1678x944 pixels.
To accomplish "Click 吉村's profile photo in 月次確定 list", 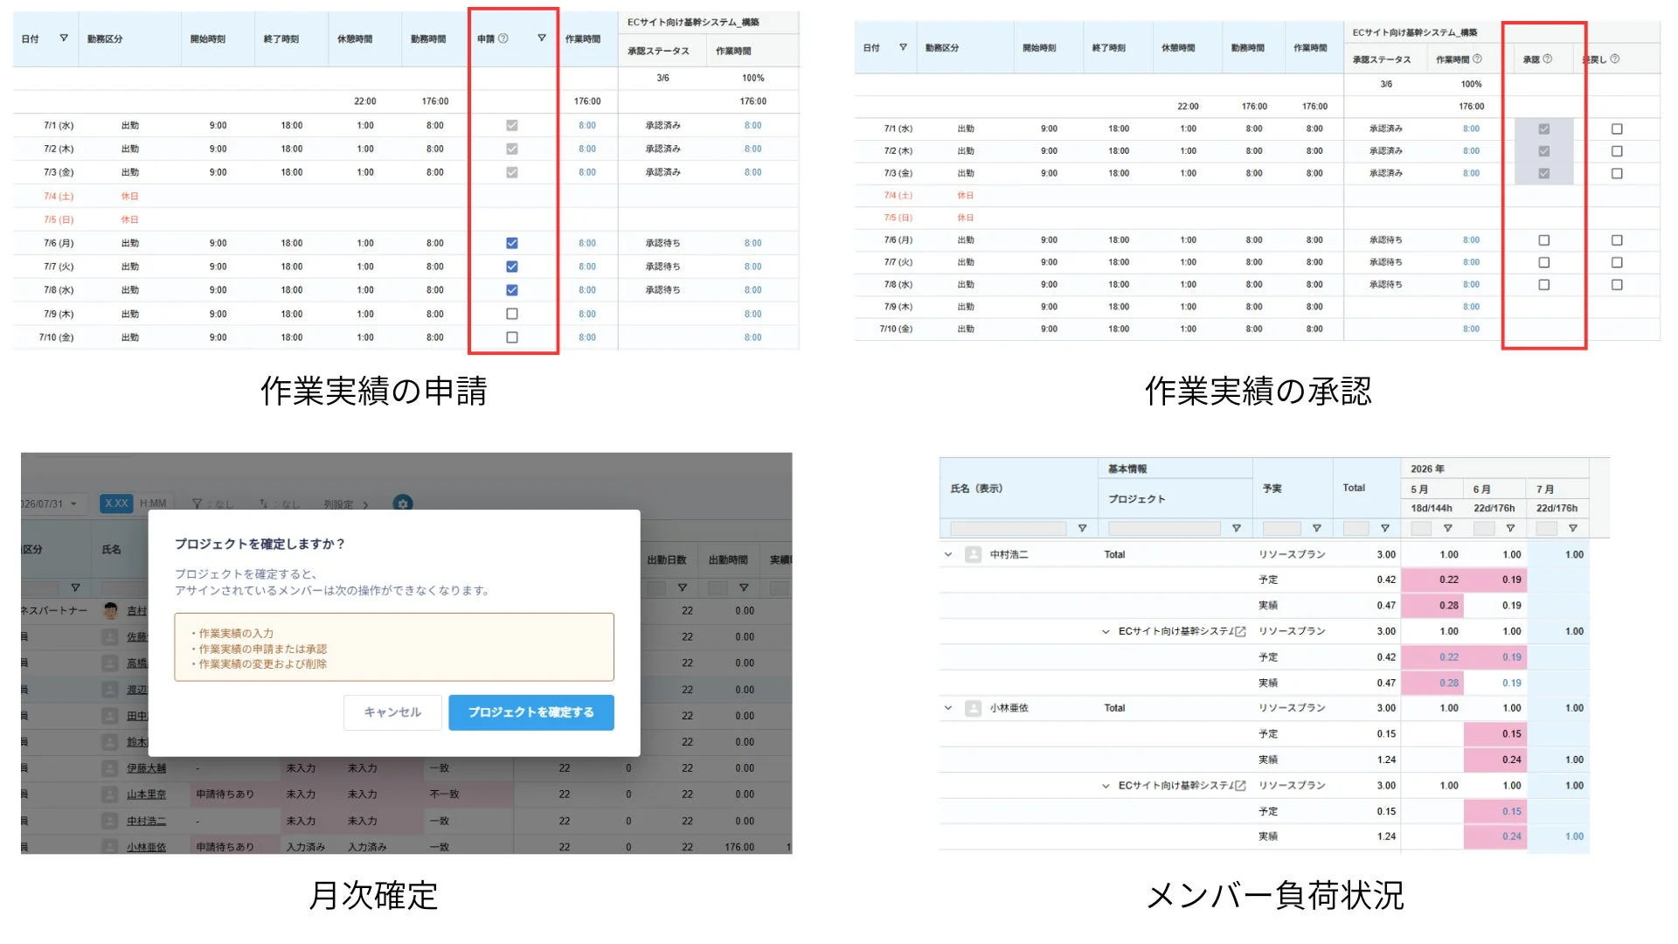I will coord(111,611).
